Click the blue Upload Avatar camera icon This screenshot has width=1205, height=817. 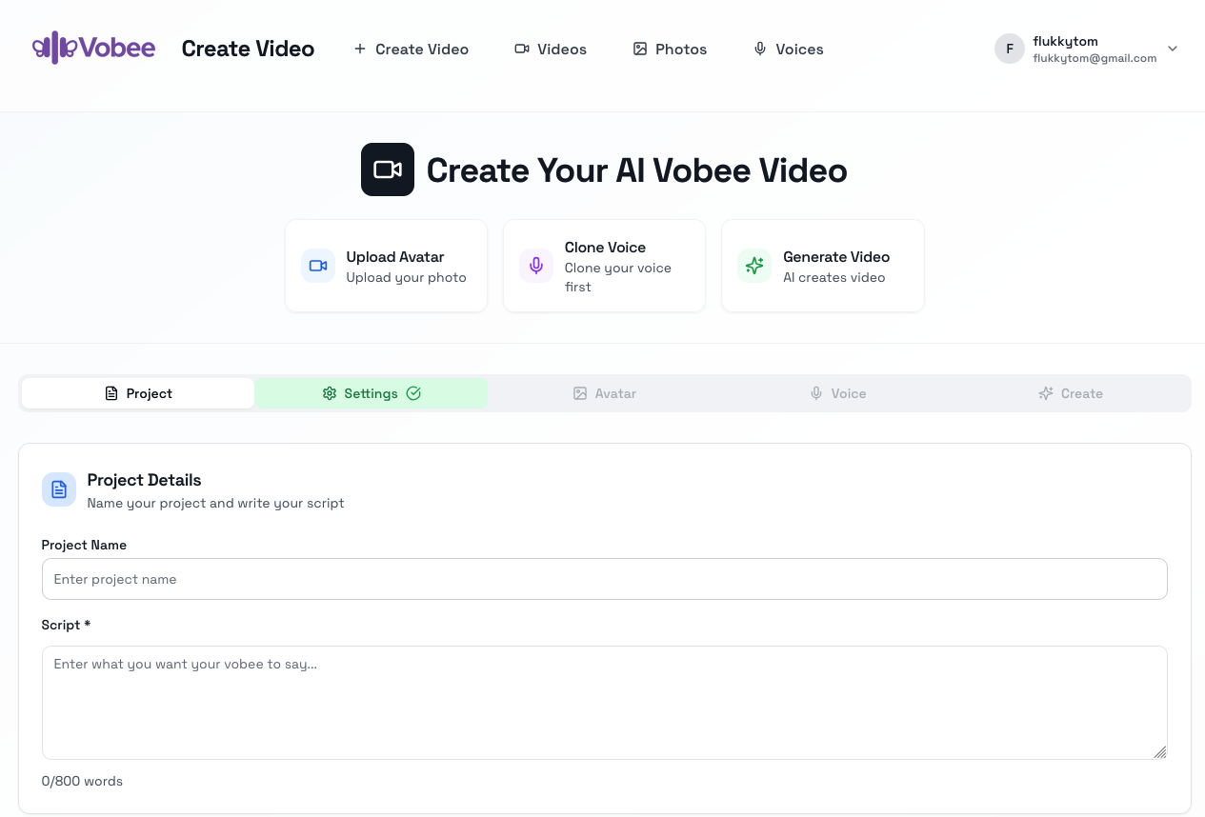(x=318, y=266)
